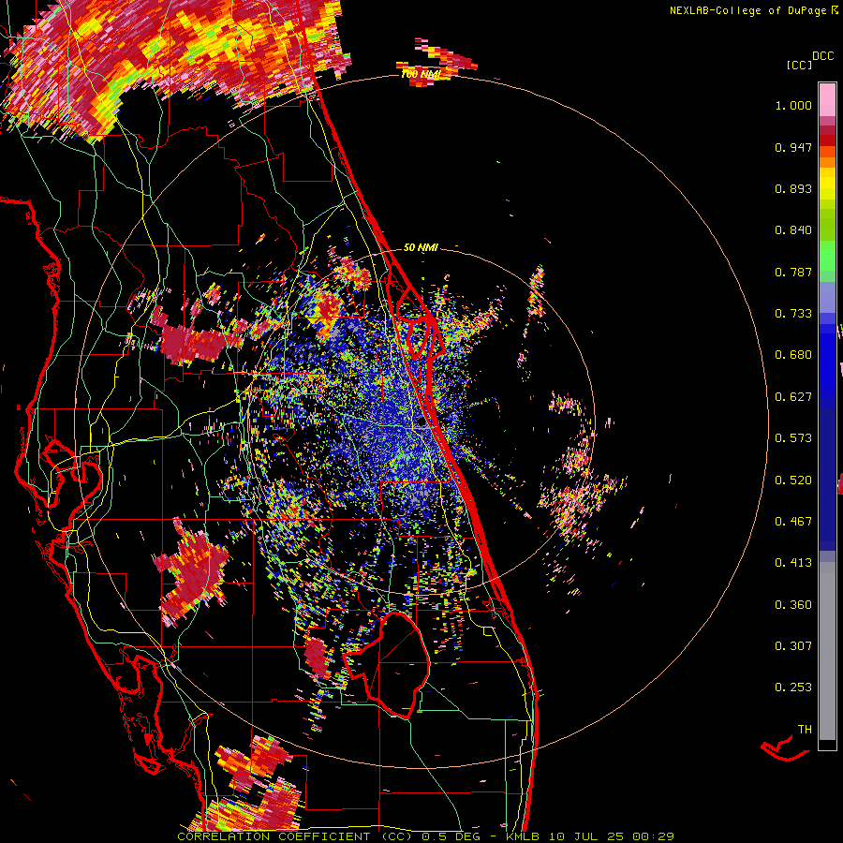Select the 0.360 legend value

tap(793, 605)
